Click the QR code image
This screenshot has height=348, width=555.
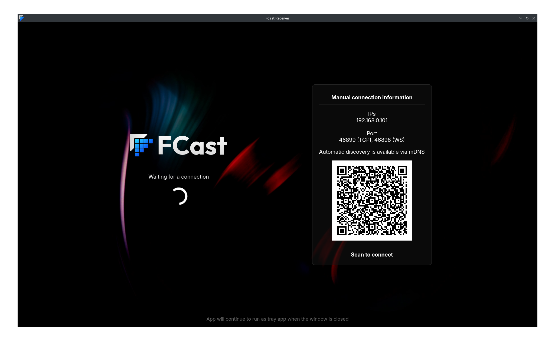pos(372,201)
